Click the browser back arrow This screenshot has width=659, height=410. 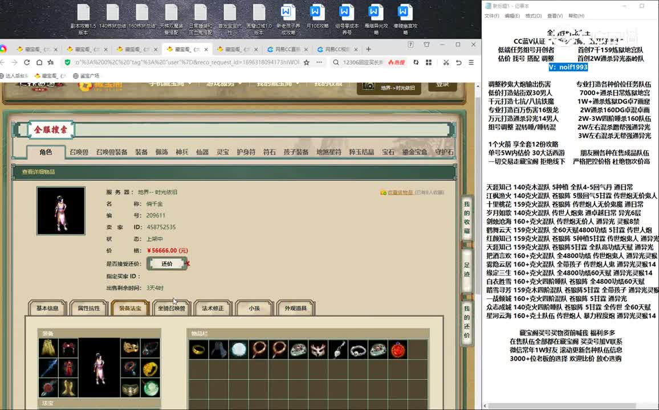[x=2, y=62]
